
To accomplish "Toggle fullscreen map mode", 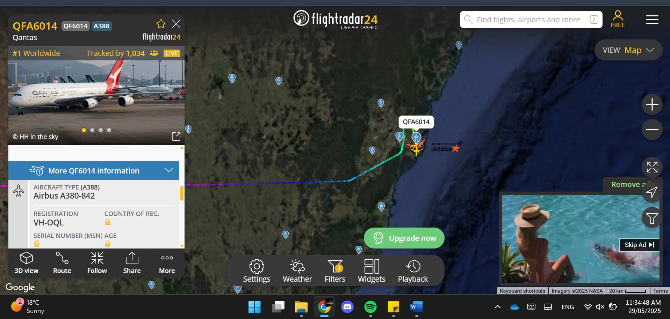I will coord(652,167).
